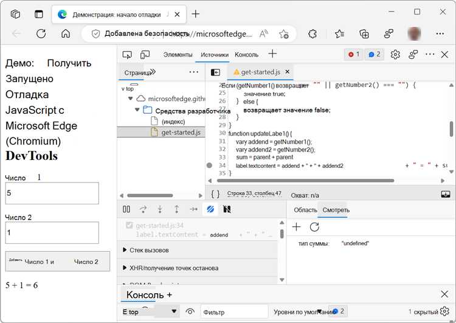Close the console drawer

coord(444,294)
